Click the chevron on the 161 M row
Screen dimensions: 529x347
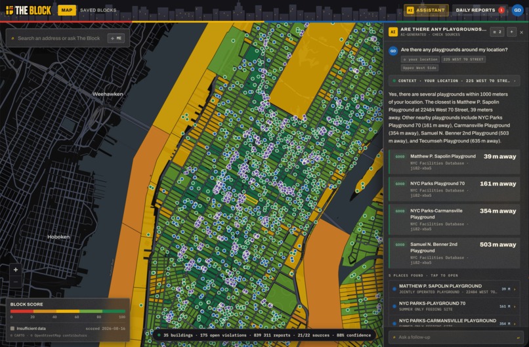515,306
